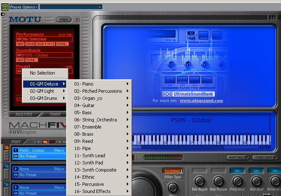The height and width of the screenshot is (196, 281).
Task: Open the 07- Ensemble category
Action: (x=99, y=127)
